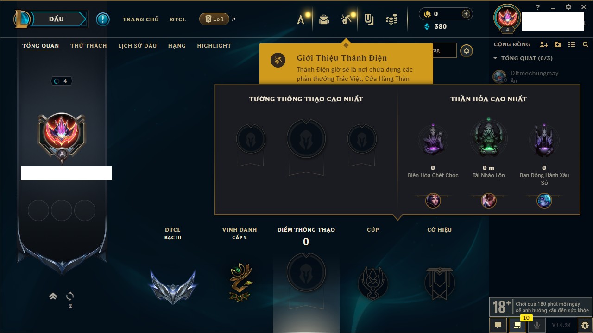The height and width of the screenshot is (333, 593).
Task: Click the ĐTCL Bạc III rank emblem
Action: [173, 287]
